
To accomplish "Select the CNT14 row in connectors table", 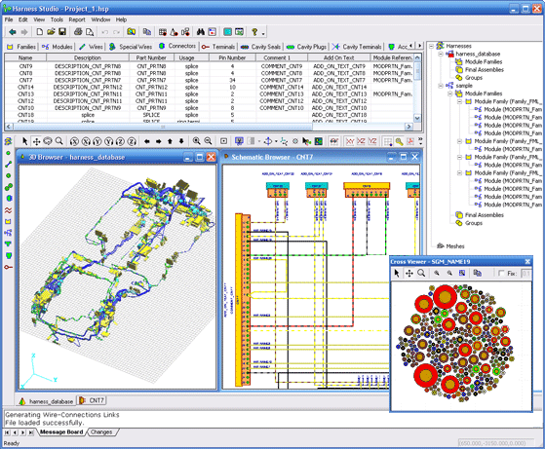I will pos(209,87).
